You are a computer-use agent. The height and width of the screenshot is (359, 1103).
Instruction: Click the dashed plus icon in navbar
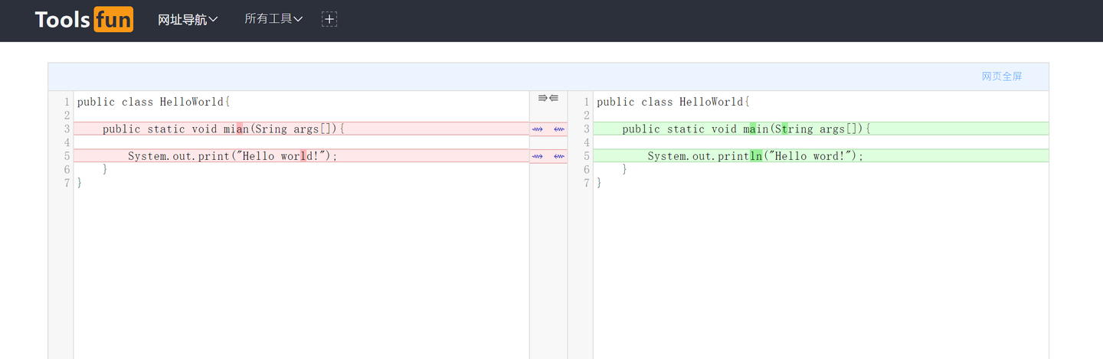[x=329, y=19]
